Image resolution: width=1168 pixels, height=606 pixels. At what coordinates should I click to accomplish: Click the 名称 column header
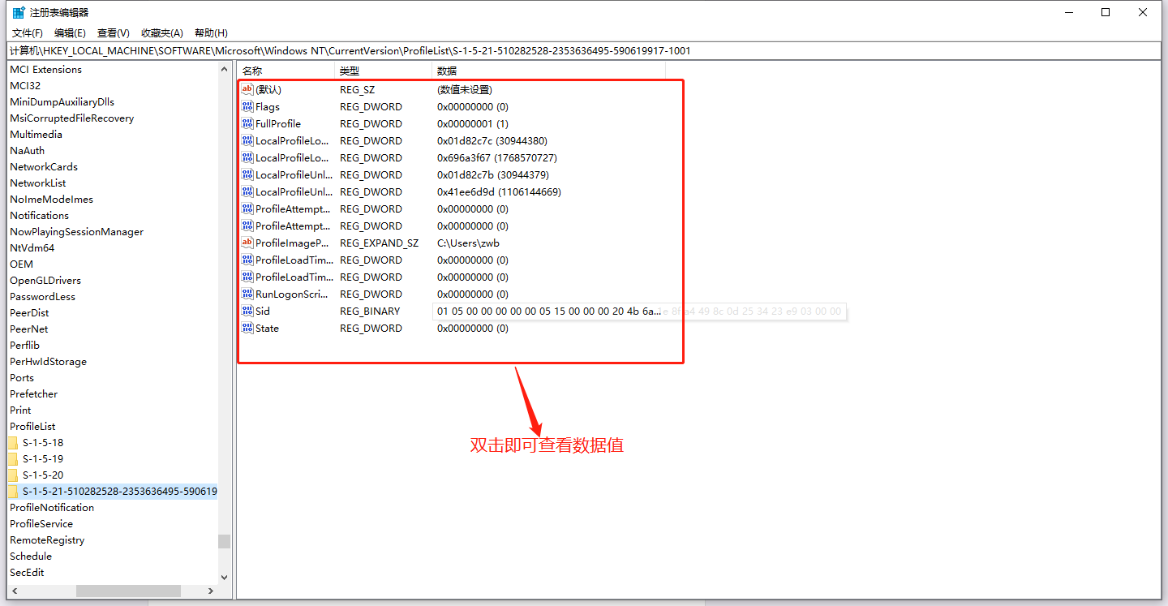tap(251, 71)
